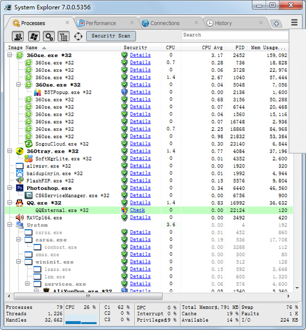Click the users view toolbar icon
306x330 pixels.
pyautogui.click(x=18, y=36)
